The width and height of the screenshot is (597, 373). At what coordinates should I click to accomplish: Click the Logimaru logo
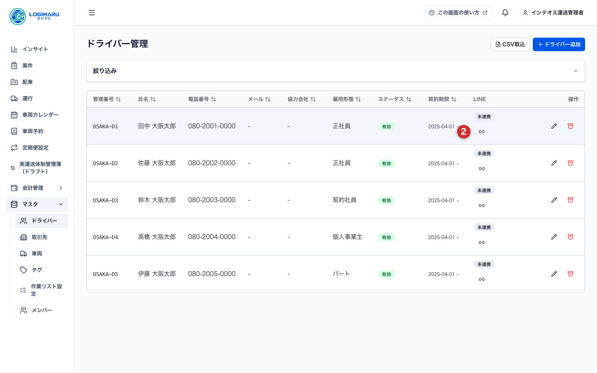pos(34,16)
